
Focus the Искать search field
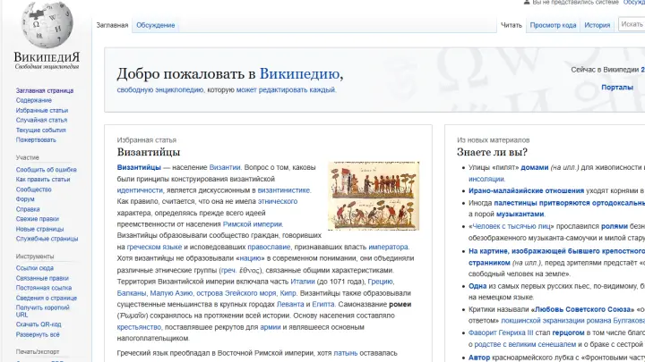coord(632,24)
